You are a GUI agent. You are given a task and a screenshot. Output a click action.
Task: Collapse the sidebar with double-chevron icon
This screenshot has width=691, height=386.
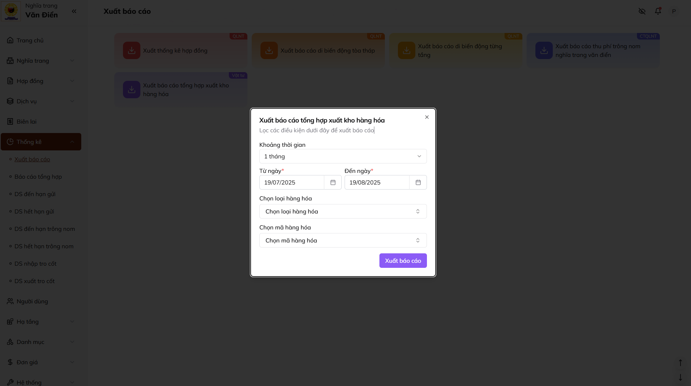click(x=74, y=11)
